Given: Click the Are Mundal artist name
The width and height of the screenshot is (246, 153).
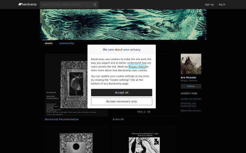Looking at the screenshot, I should point(188,78).
